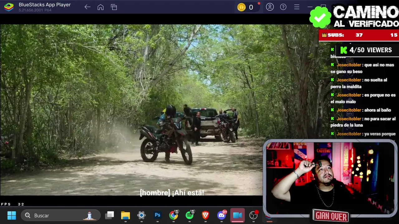The image size is (399, 224).
Task: Click the paused video playback area
Action: pyautogui.click(x=131, y=110)
